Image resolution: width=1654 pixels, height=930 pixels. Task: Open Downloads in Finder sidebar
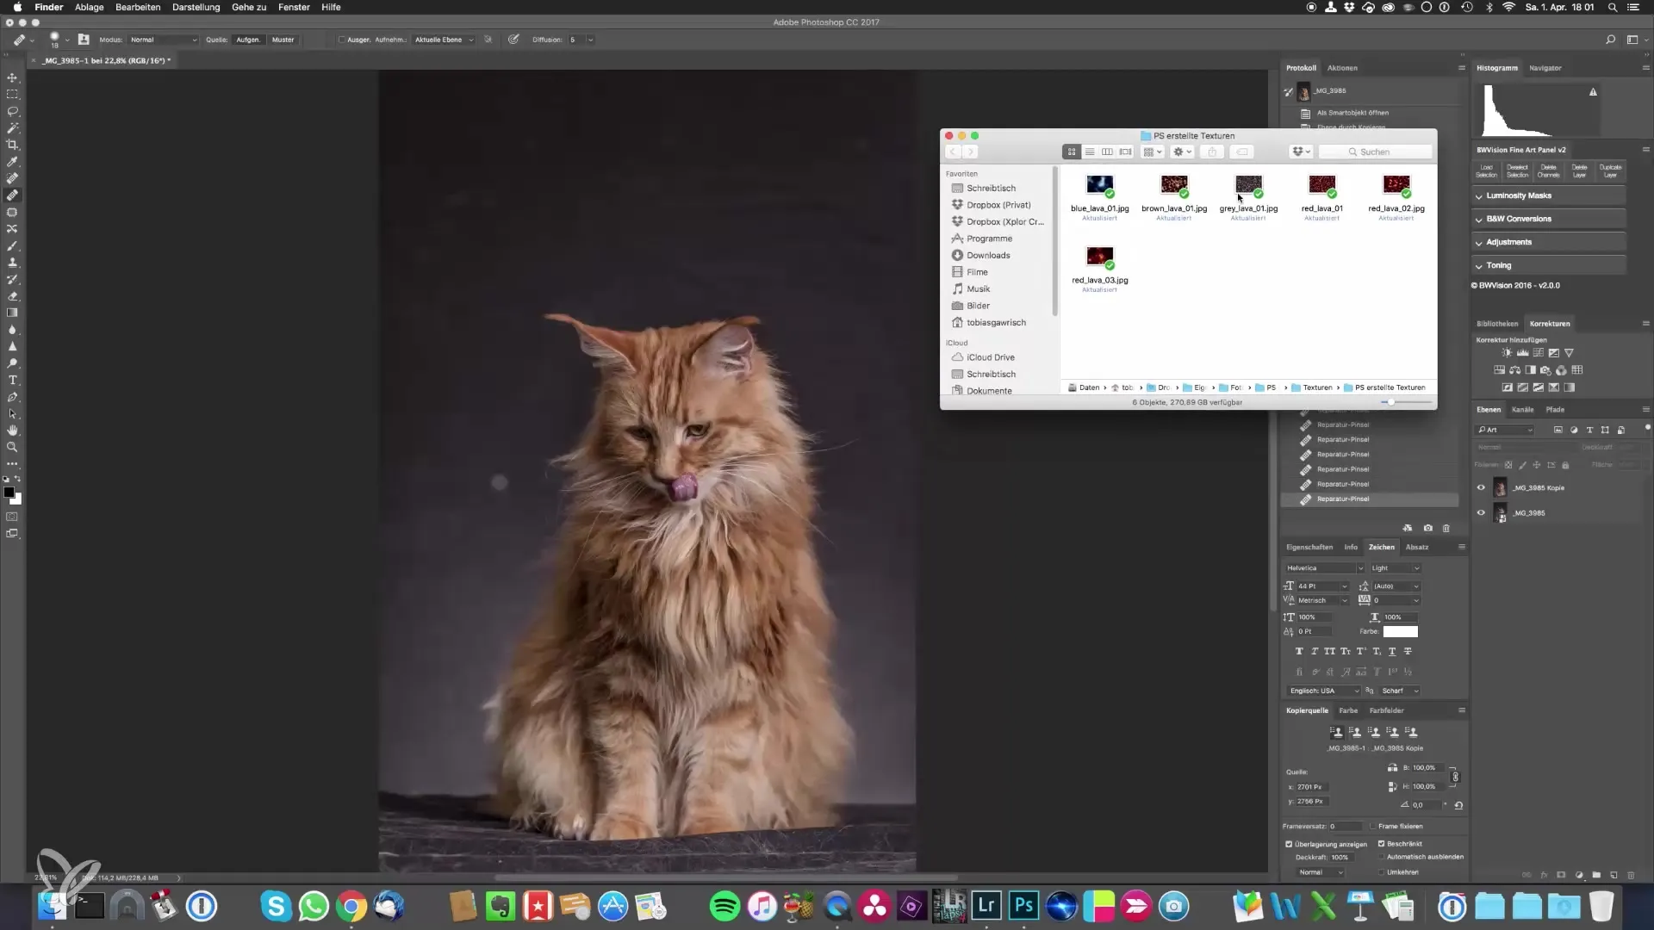pyautogui.click(x=988, y=255)
